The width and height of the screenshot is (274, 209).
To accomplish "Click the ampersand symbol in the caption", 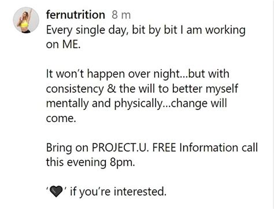I will [x=112, y=89].
